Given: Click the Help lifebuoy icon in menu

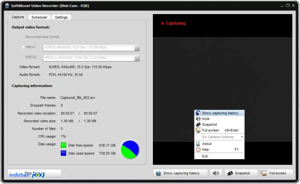Looking at the screenshot, I should click(x=198, y=149).
